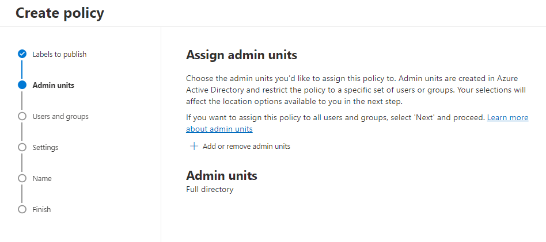The image size is (546, 242).
Task: Click the step circle next to Finish
Action: click(x=22, y=209)
